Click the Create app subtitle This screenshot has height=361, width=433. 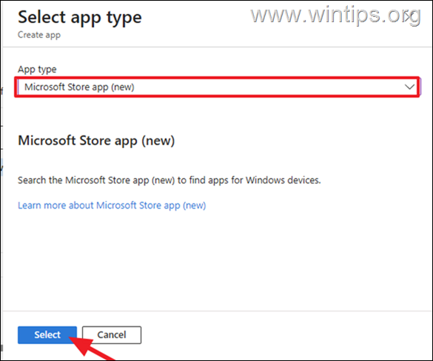39,35
